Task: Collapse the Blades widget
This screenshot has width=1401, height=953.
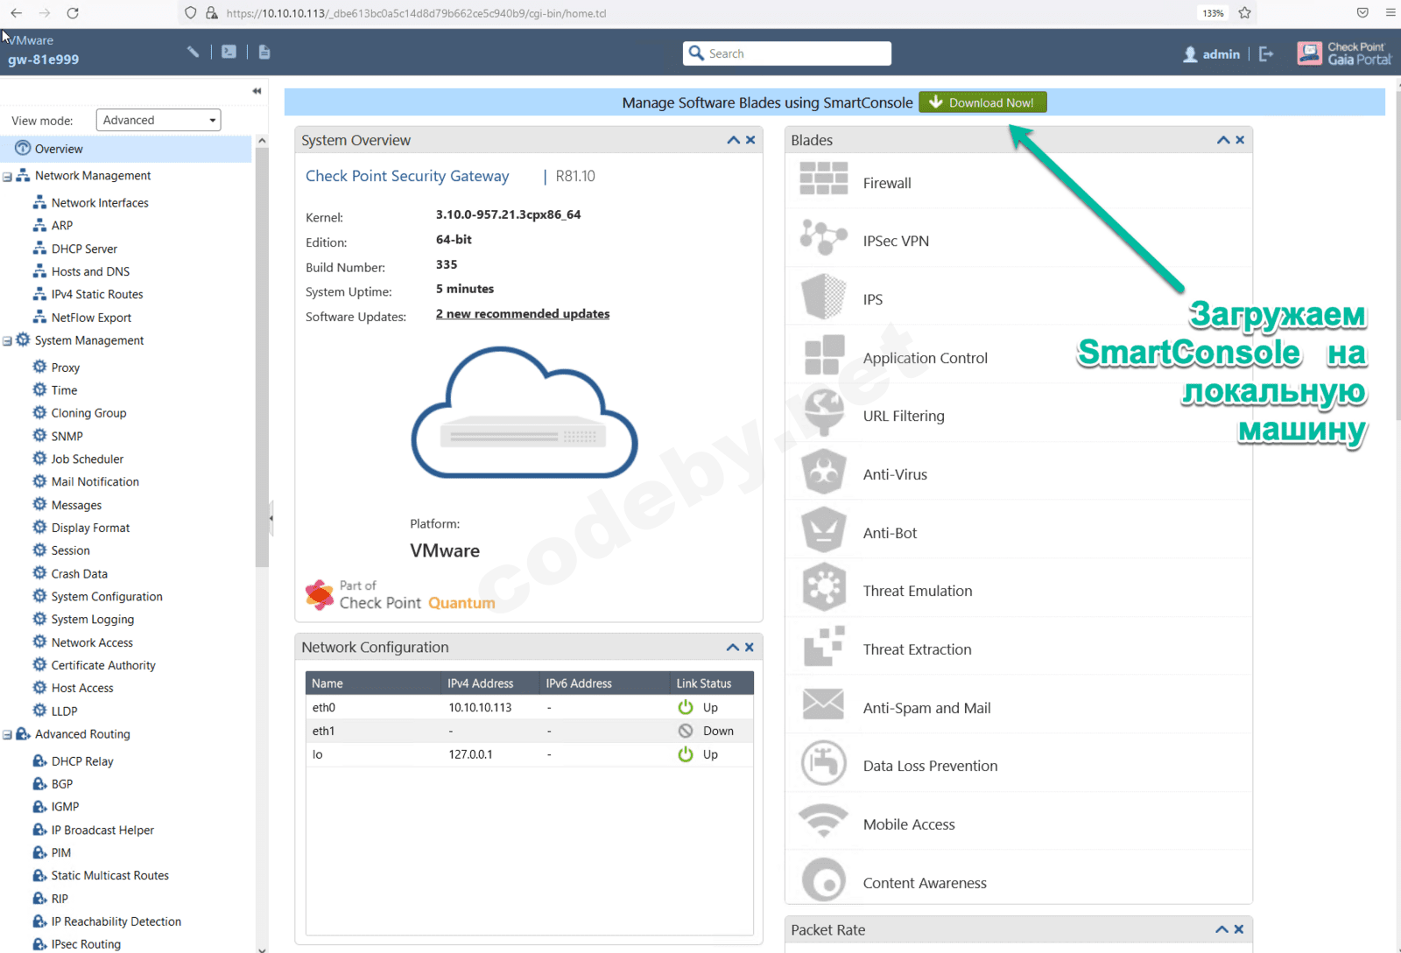Action: 1222,140
